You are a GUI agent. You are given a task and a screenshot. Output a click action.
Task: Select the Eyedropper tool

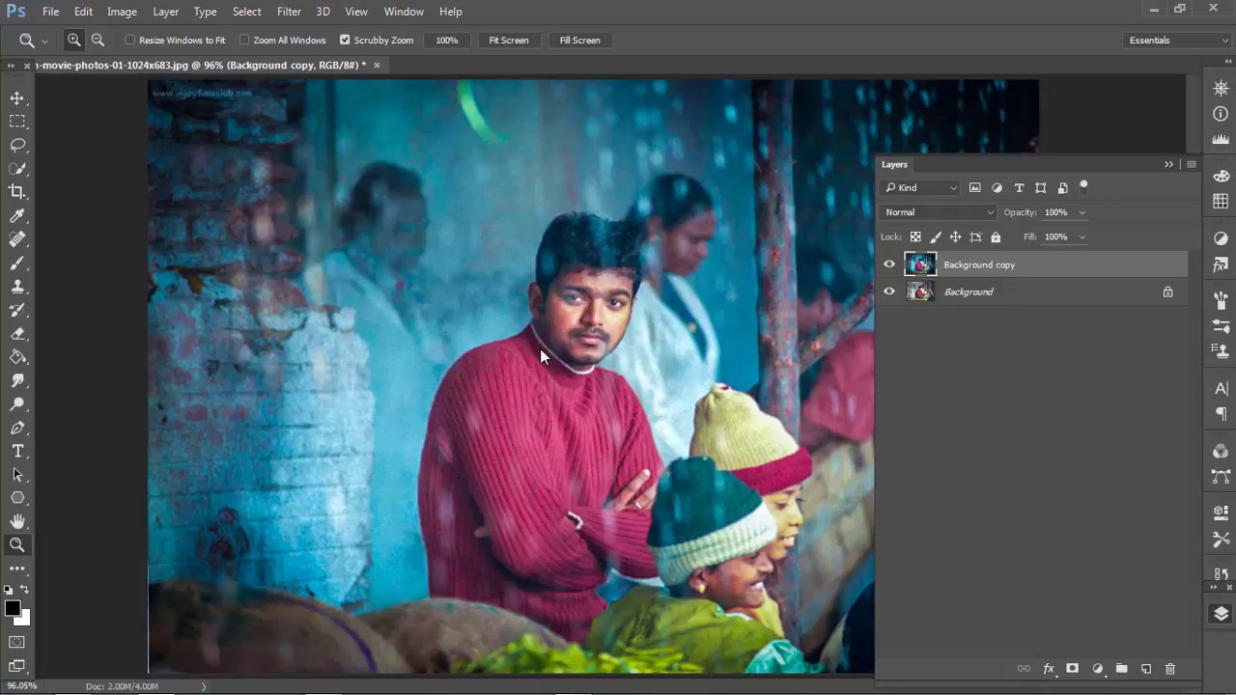pyautogui.click(x=17, y=216)
